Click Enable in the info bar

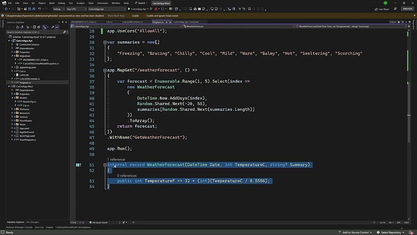[x=135, y=16]
